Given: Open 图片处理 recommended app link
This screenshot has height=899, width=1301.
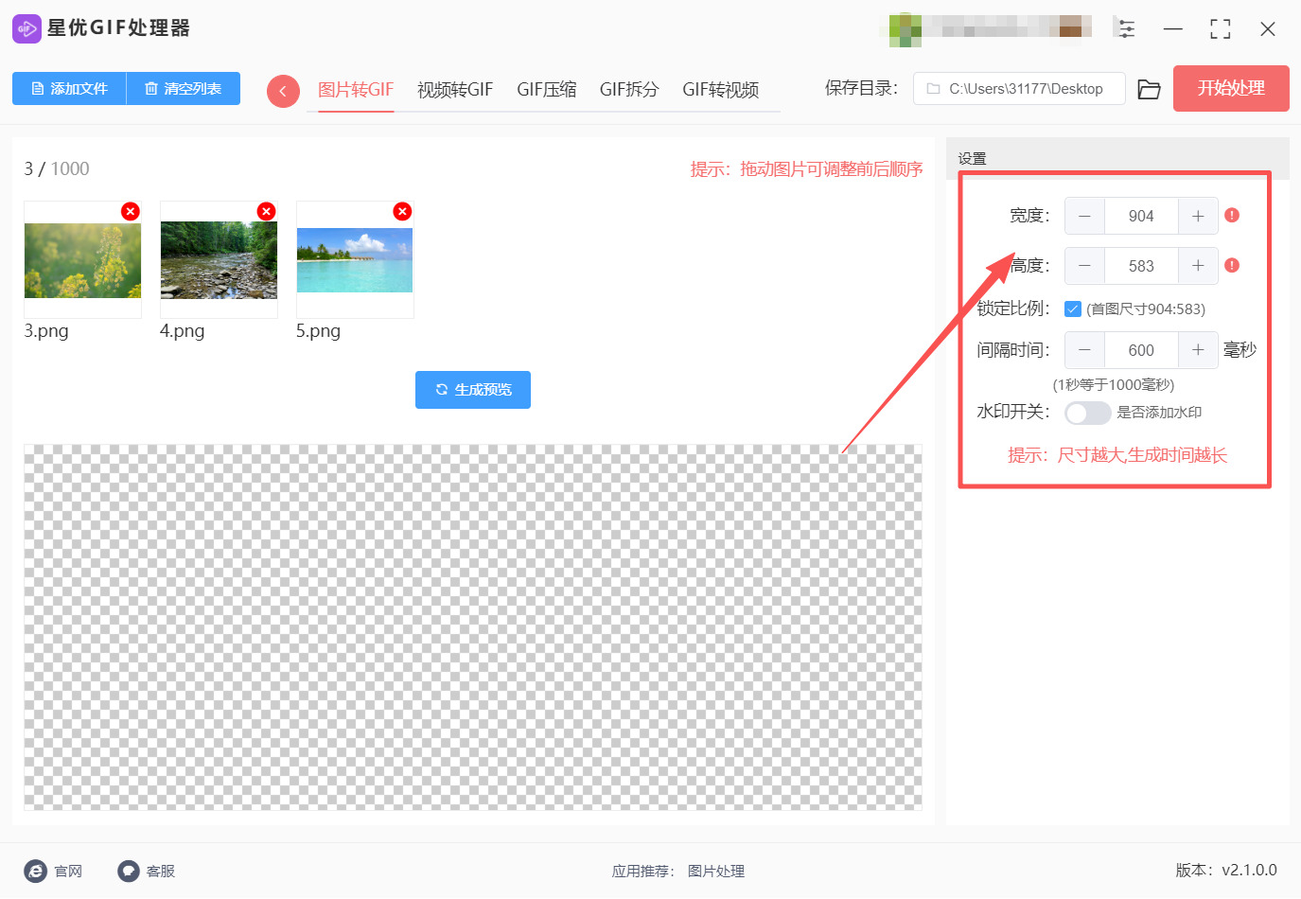Looking at the screenshot, I should (x=716, y=872).
